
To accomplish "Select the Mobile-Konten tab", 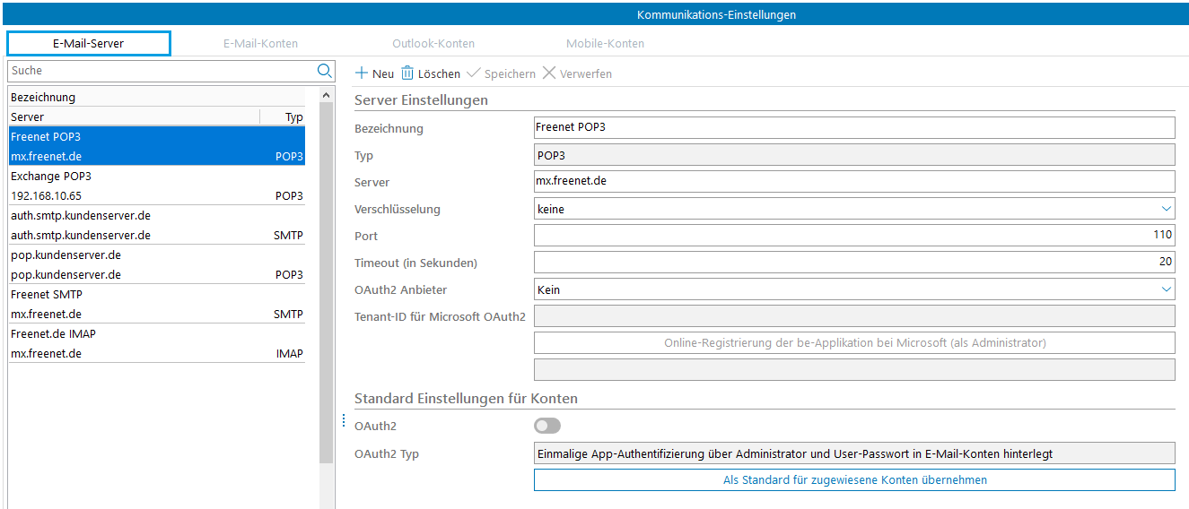I will coord(605,43).
